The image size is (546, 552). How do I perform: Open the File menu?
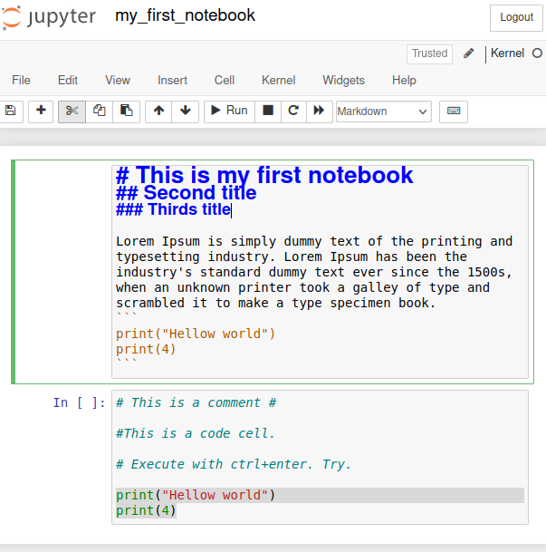(21, 80)
